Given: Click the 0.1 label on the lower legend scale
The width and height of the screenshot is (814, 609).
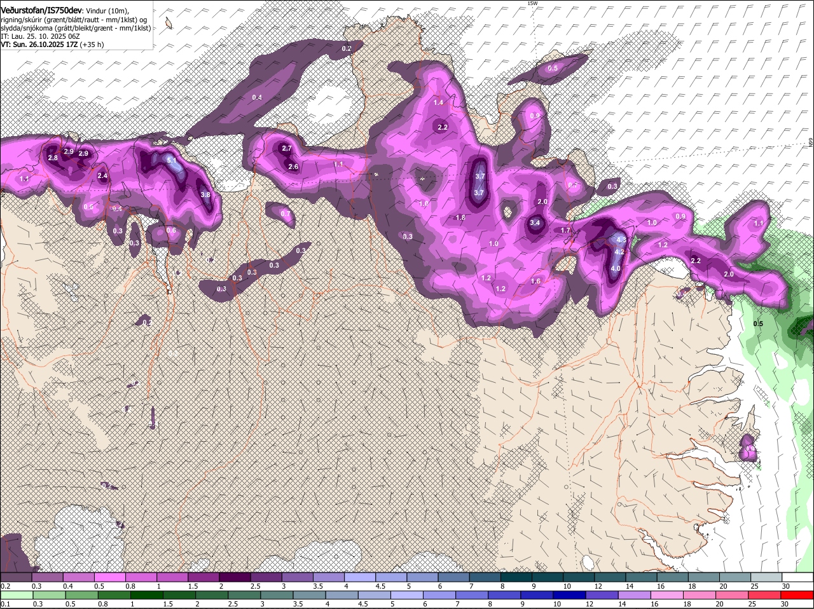Looking at the screenshot, I should pos(5,603).
